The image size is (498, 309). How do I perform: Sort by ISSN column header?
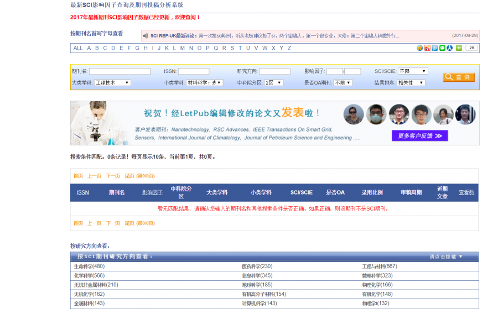pos(82,192)
